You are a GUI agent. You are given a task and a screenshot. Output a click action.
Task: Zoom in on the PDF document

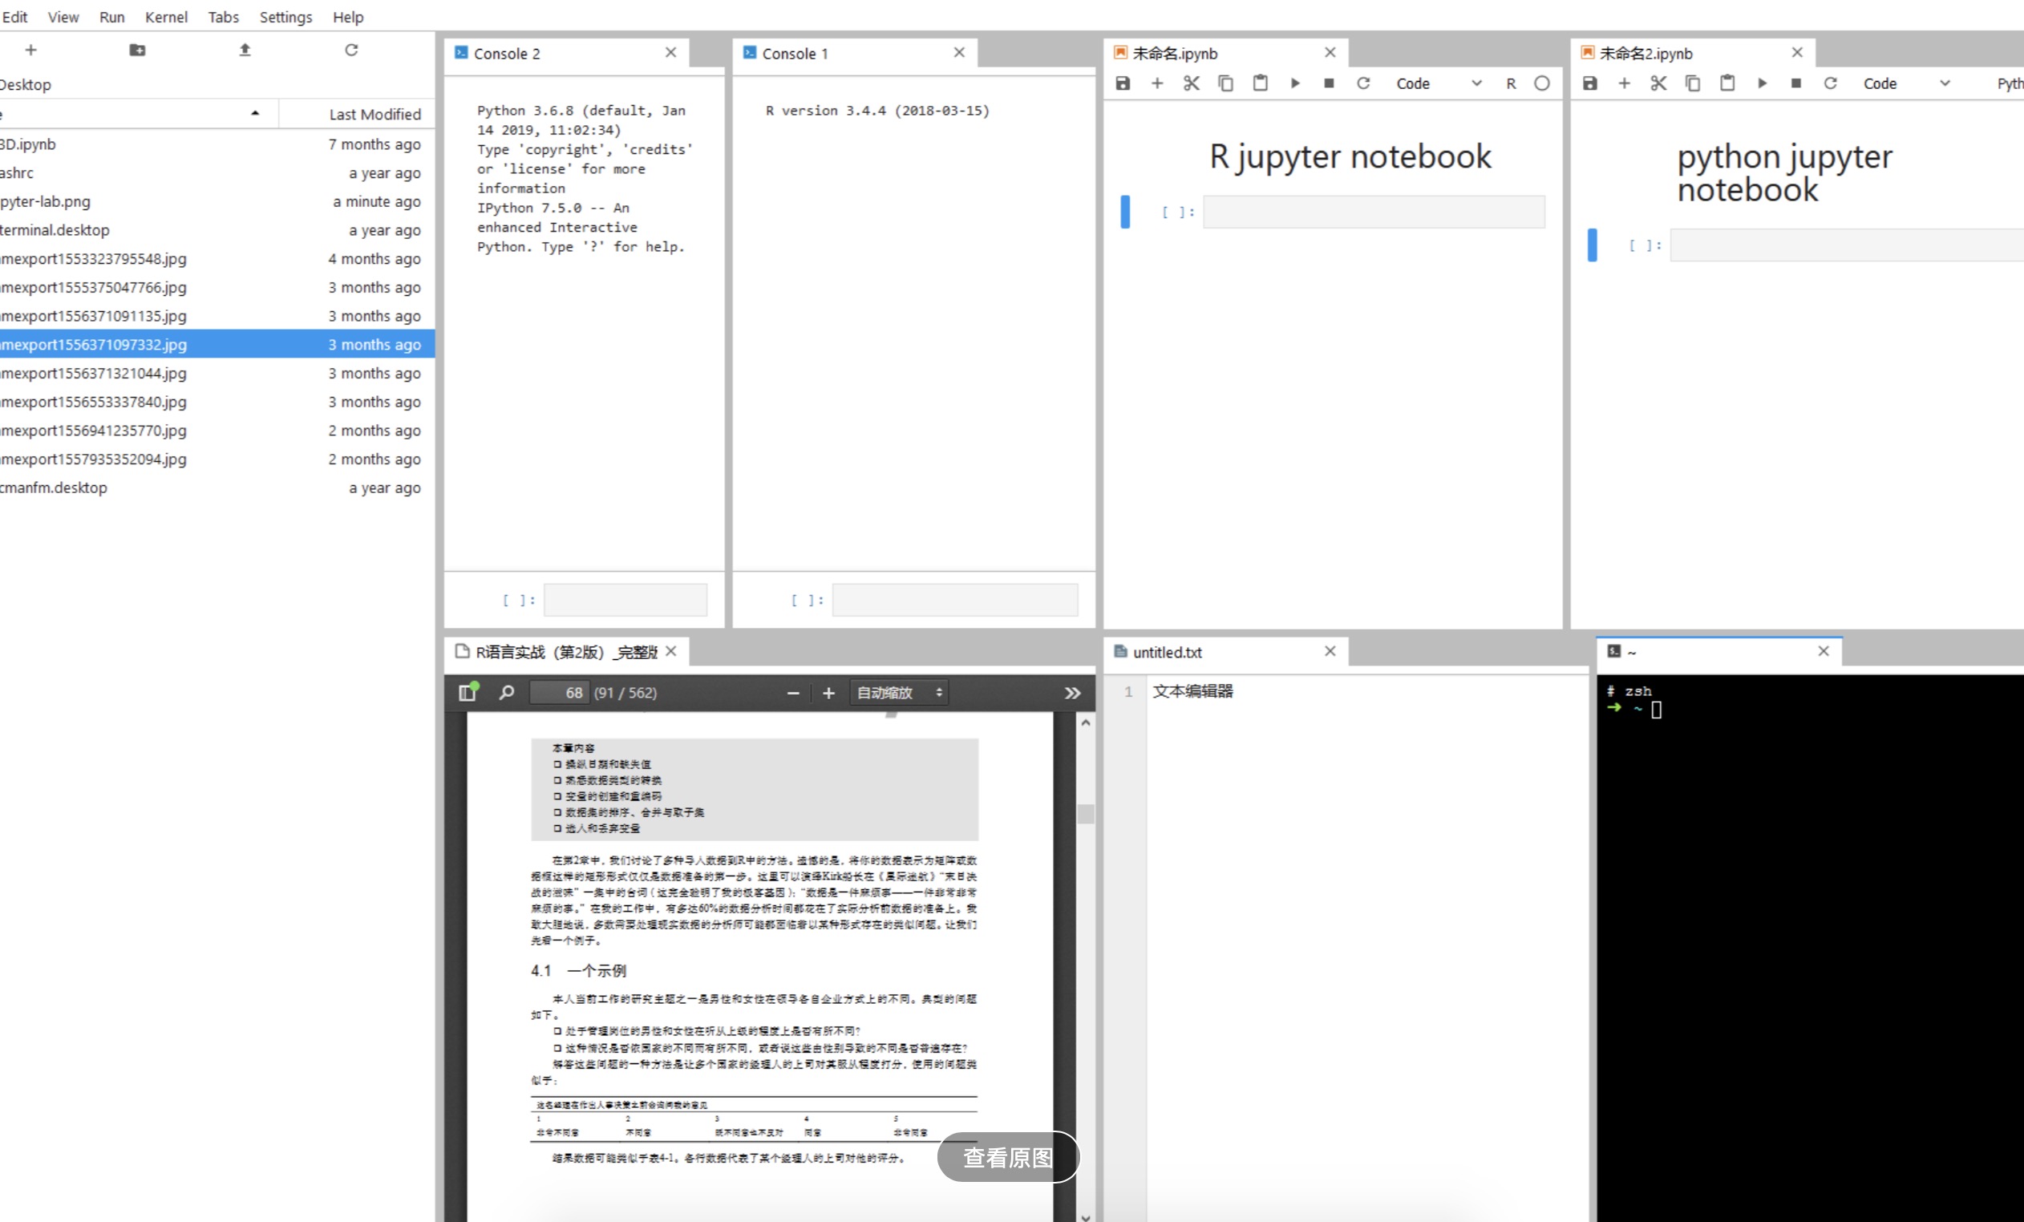(x=829, y=692)
